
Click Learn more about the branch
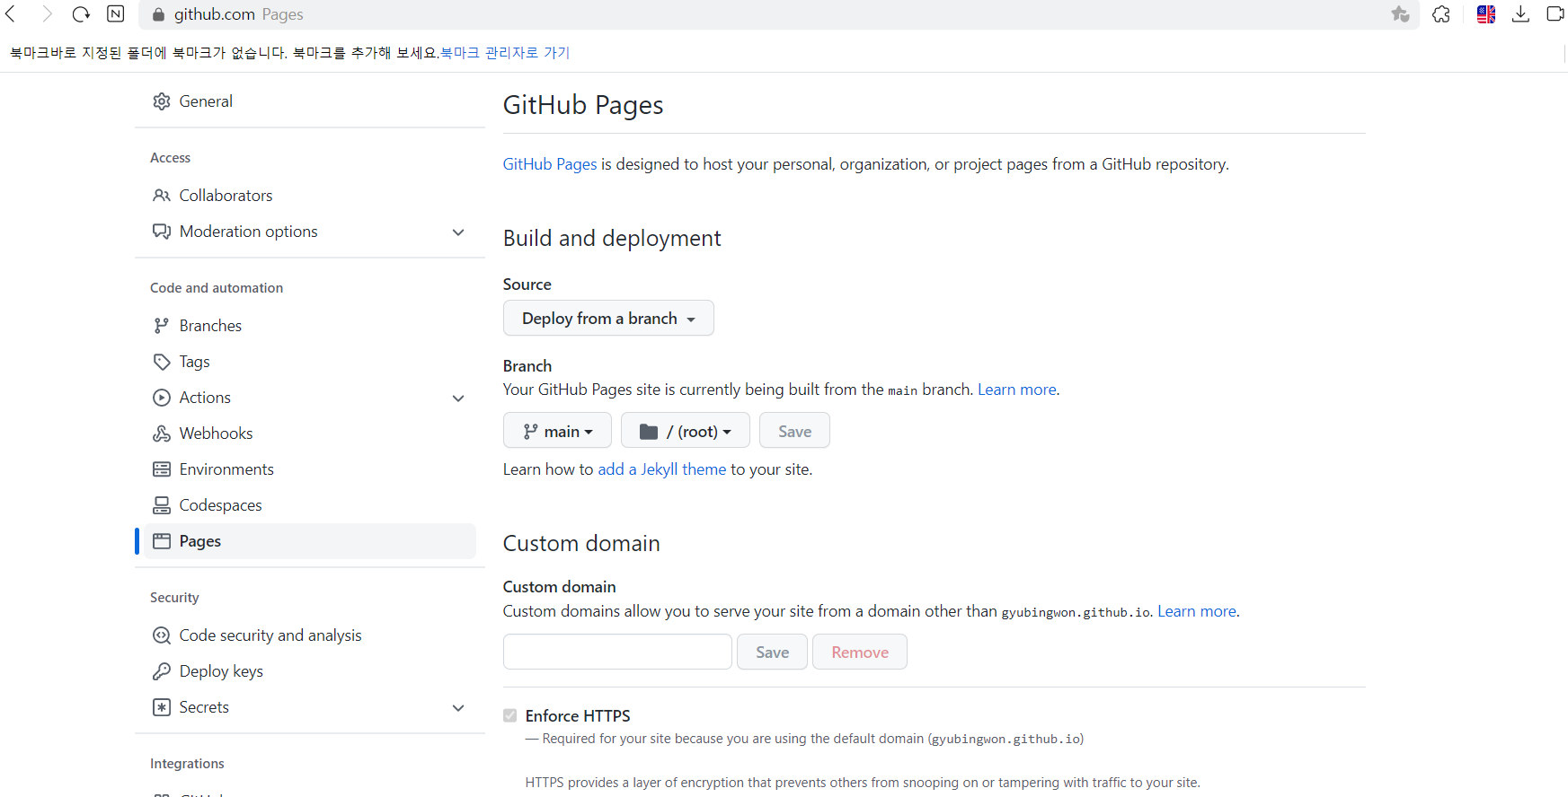1017,390
